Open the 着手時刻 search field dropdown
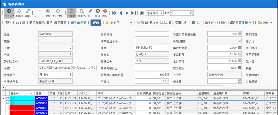 [x=161, y=13]
